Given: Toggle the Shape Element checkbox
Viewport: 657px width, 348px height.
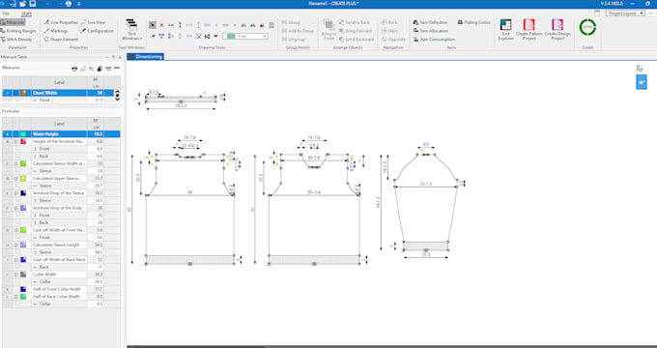Looking at the screenshot, I should coord(46,40).
